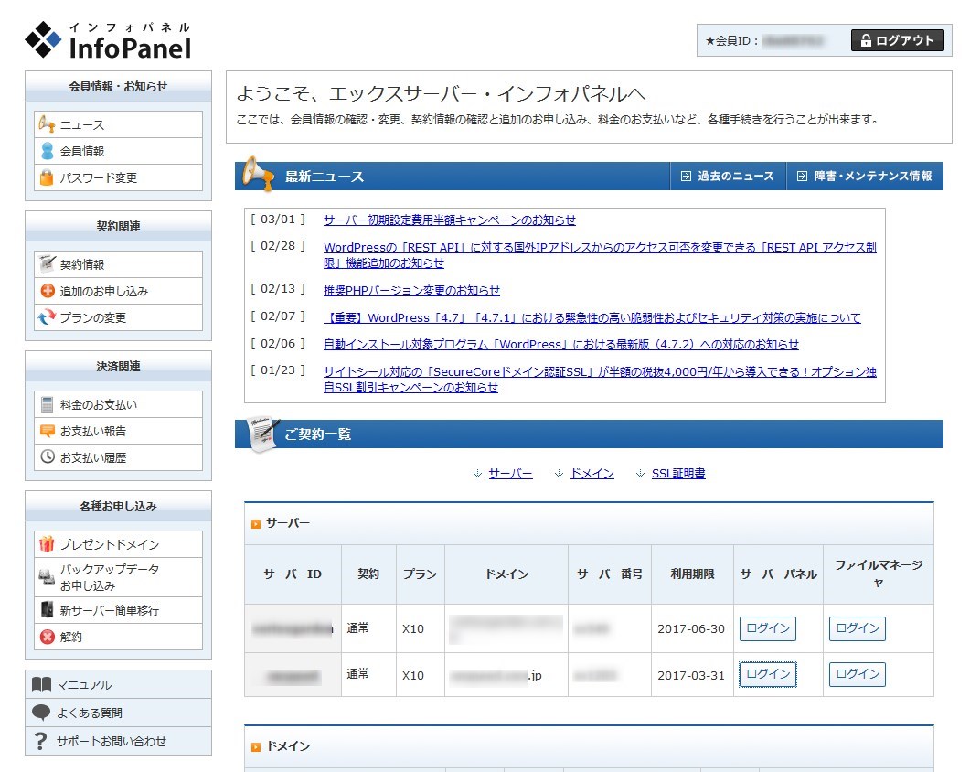The width and height of the screenshot is (970, 772).
Task: Click the clock icon for お支払い履歴
Action: pos(47,456)
